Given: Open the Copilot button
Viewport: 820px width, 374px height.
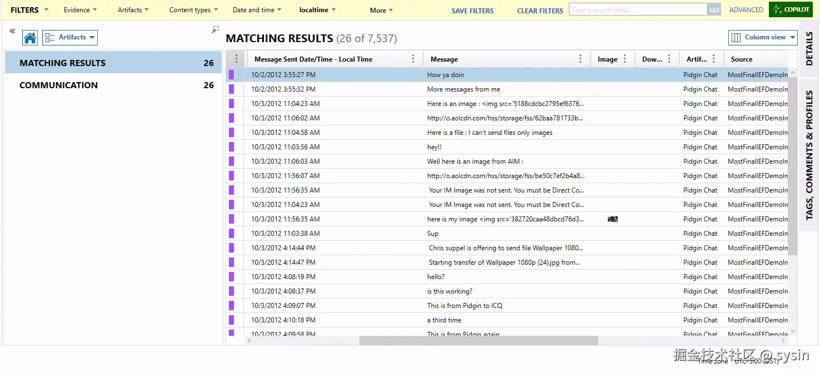Looking at the screenshot, I should [x=791, y=9].
